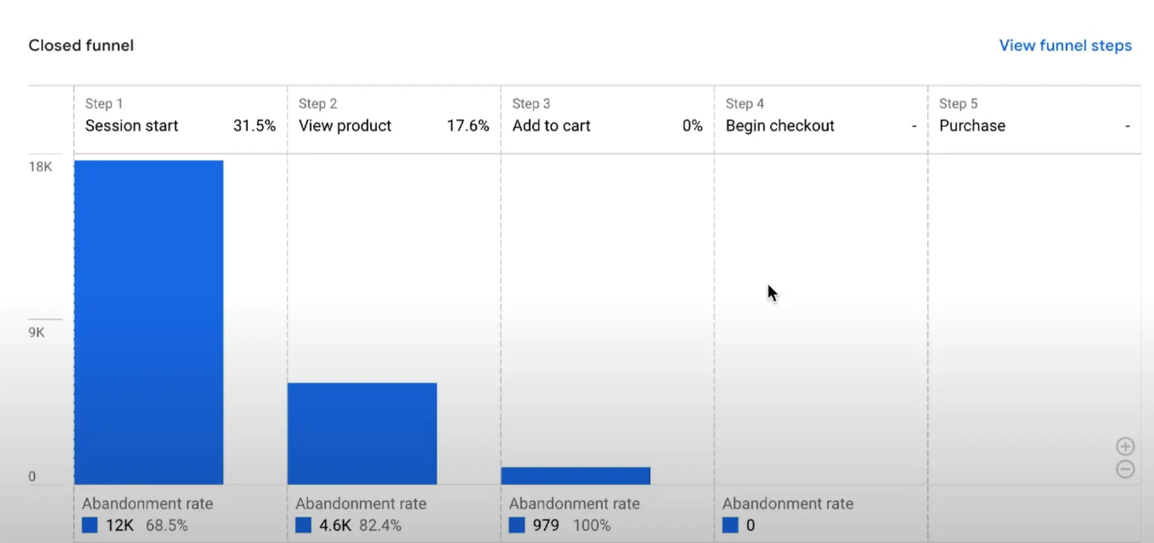Click the blue swatch beside 4.6K abandonment
The width and height of the screenshot is (1154, 543).
tap(303, 525)
